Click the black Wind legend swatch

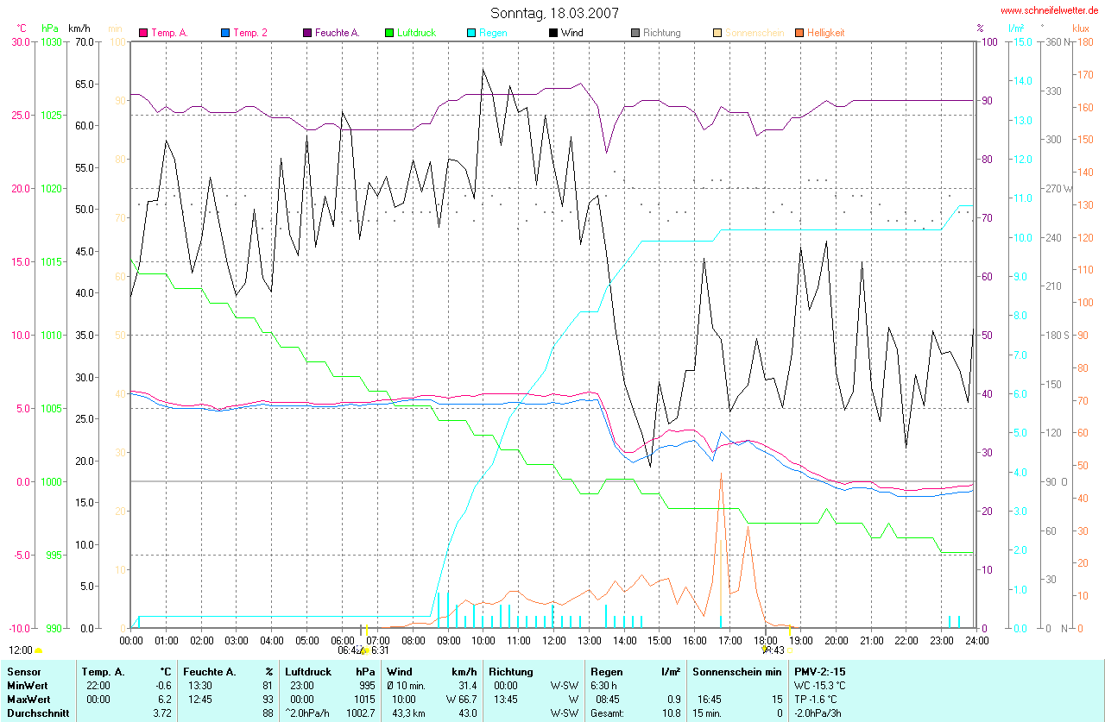(553, 33)
